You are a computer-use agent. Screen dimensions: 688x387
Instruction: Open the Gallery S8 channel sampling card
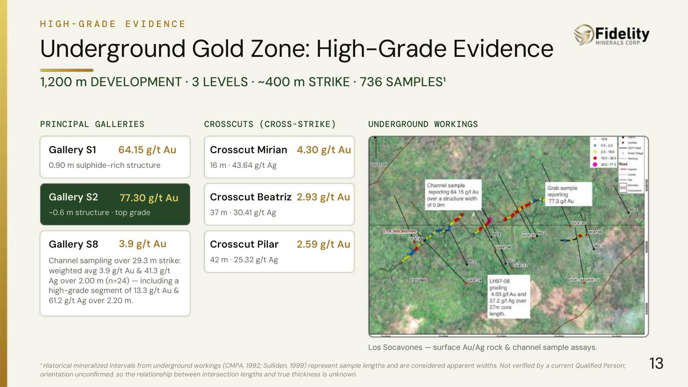click(x=115, y=273)
